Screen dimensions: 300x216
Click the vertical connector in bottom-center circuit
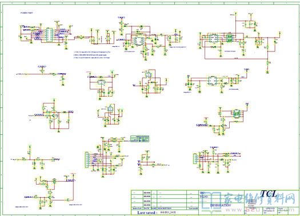pos(87,160)
